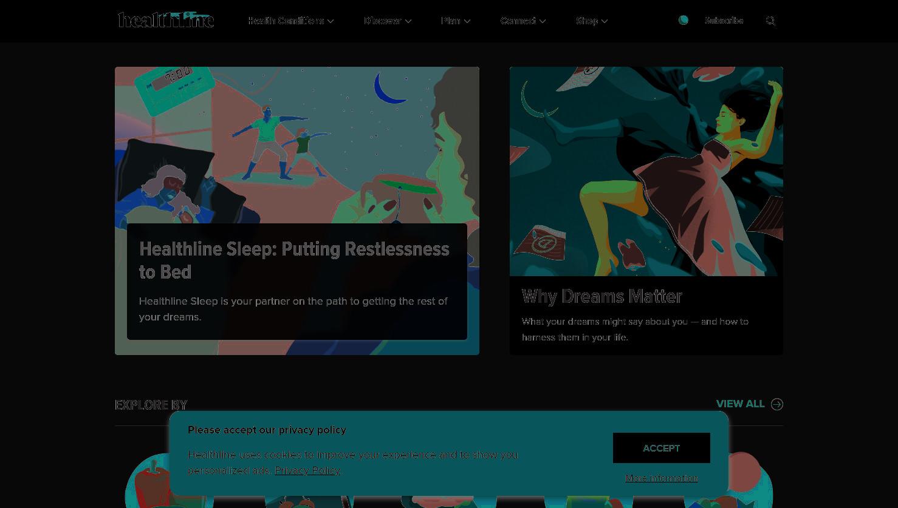Open the Plan dropdown menu

click(456, 21)
